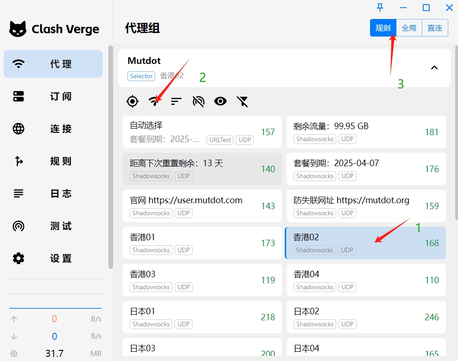Open the 连接 connections page

click(x=53, y=129)
